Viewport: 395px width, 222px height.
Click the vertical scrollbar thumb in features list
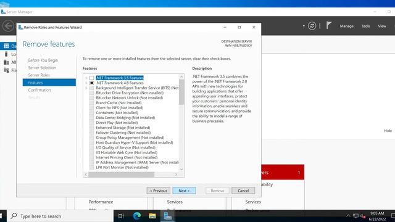[181, 92]
